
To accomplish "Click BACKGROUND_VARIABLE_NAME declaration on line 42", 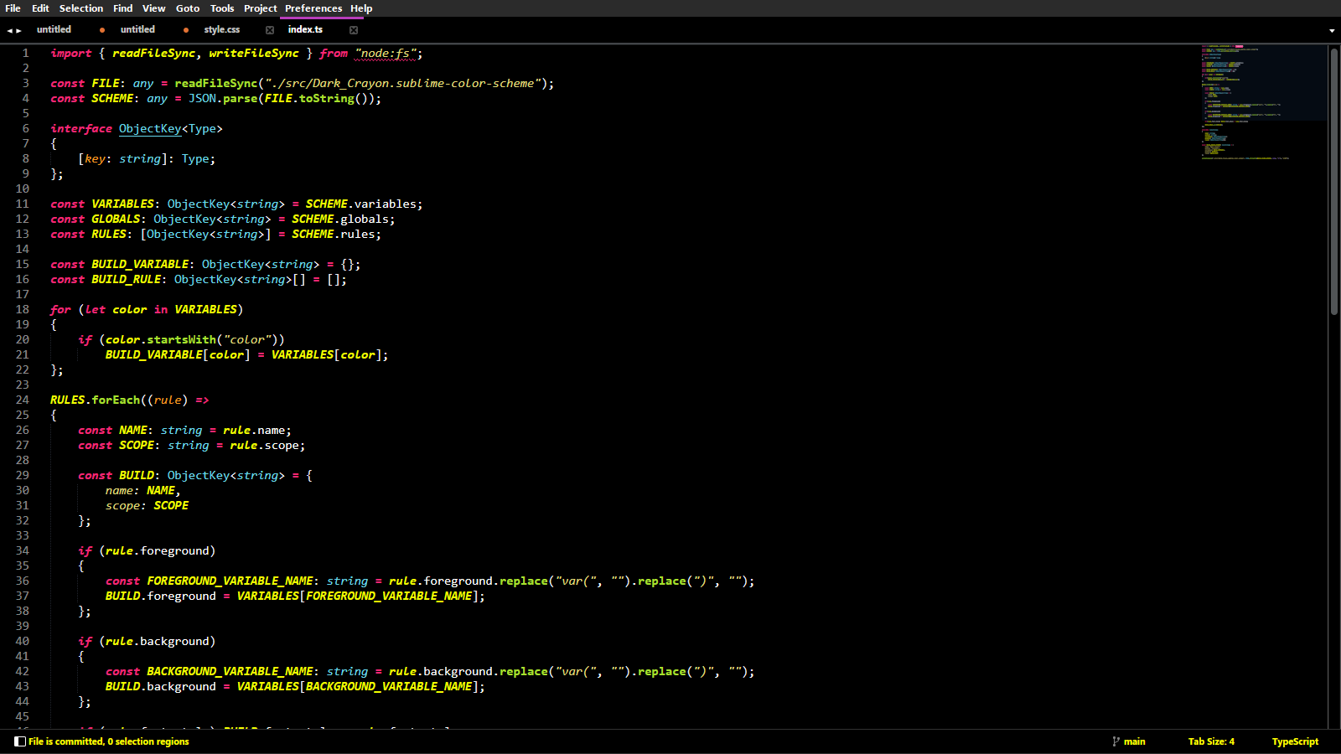I will pyautogui.click(x=230, y=671).
